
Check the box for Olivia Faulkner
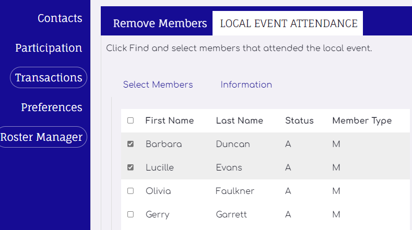pyautogui.click(x=131, y=191)
